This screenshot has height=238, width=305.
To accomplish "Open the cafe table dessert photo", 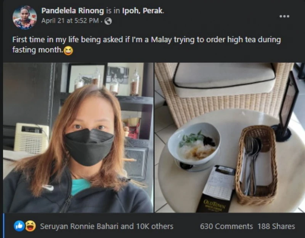I will point(230,137).
